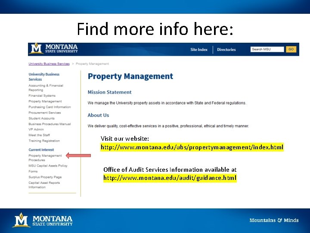310x233 pixels.
Task: Open Property Management Procedures link
Action: [45, 158]
